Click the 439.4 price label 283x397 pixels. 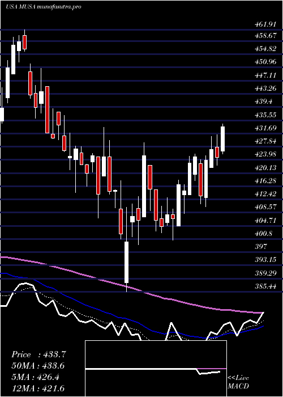click(264, 102)
